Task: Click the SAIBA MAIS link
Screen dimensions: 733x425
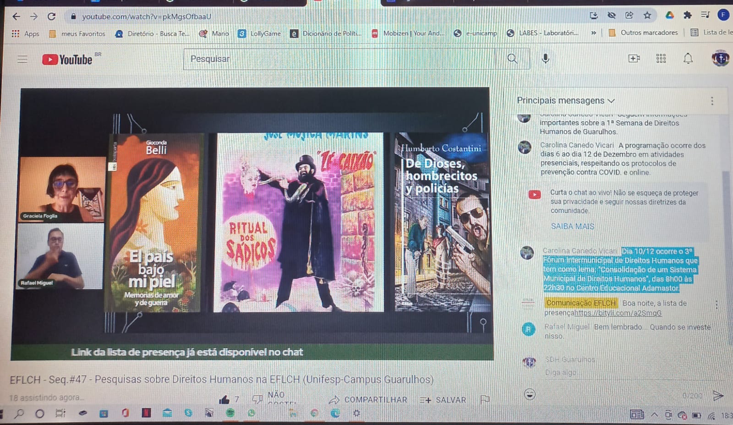Action: pos(572,226)
